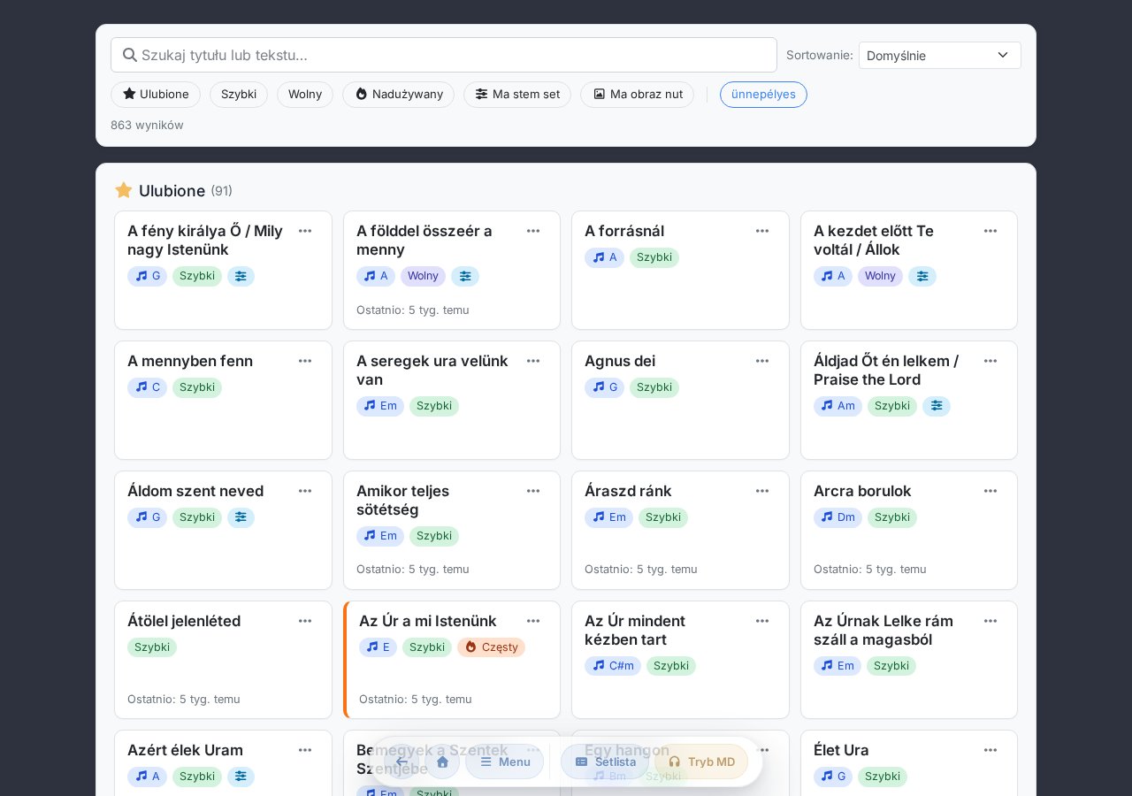Screen dimensions: 1132x796
Task: Open more options for "A seregek ura velünk van"
Action: pos(533,361)
